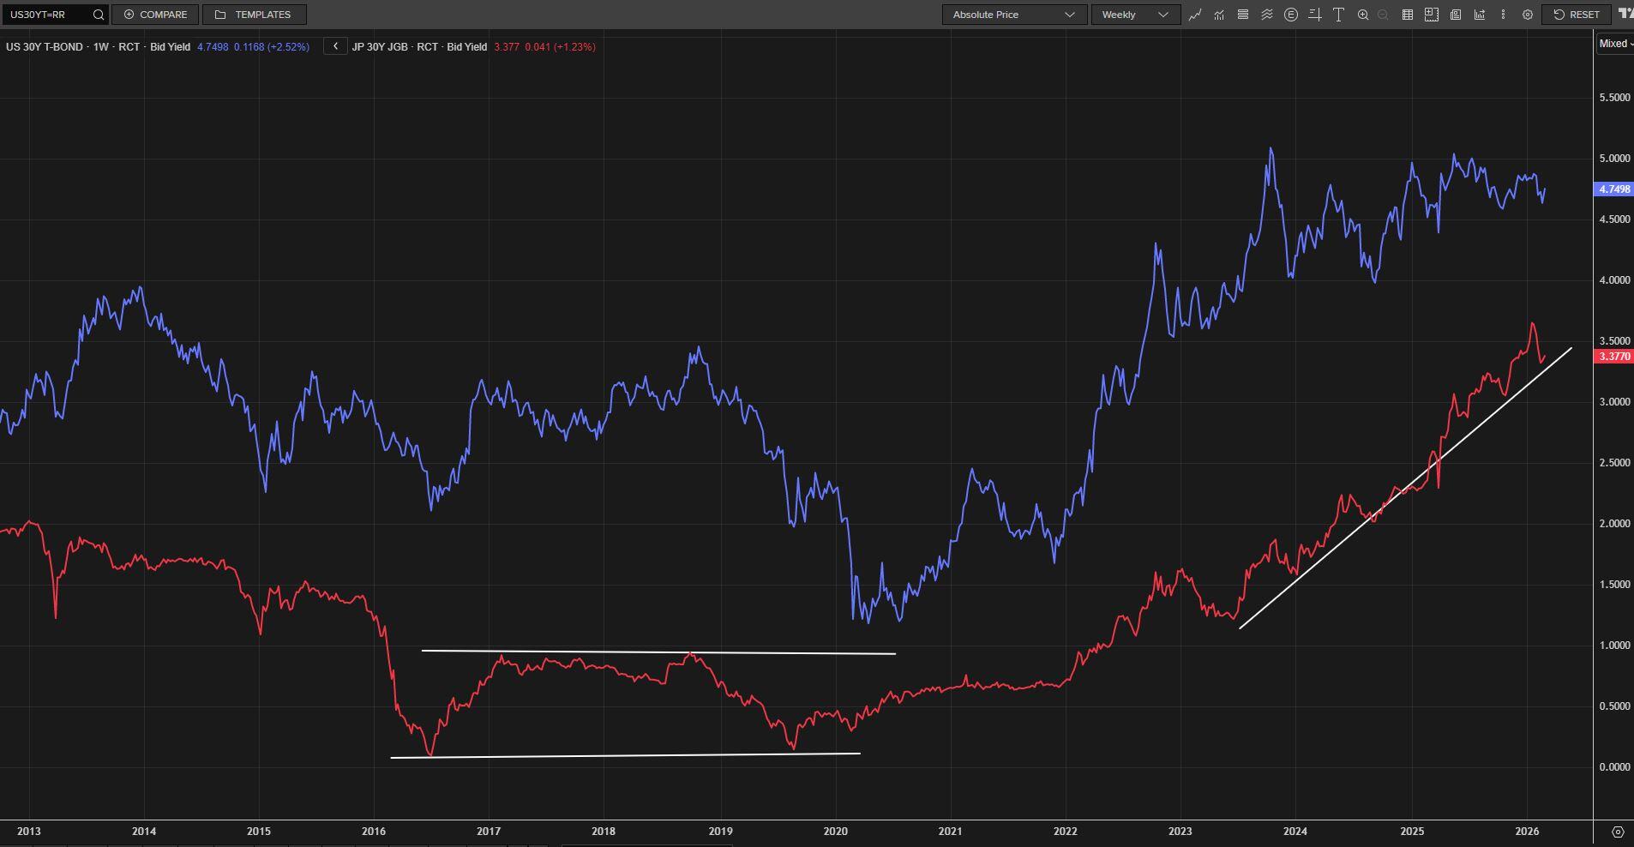Click the news document icon
Image resolution: width=1634 pixels, height=847 pixels.
(1455, 15)
